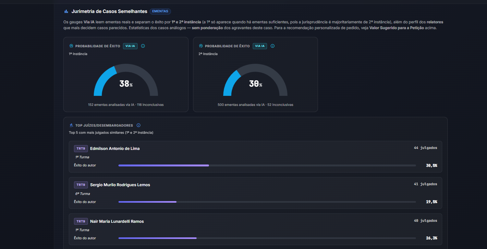Click the bar chart icon beside Jurimetria title

point(66,11)
